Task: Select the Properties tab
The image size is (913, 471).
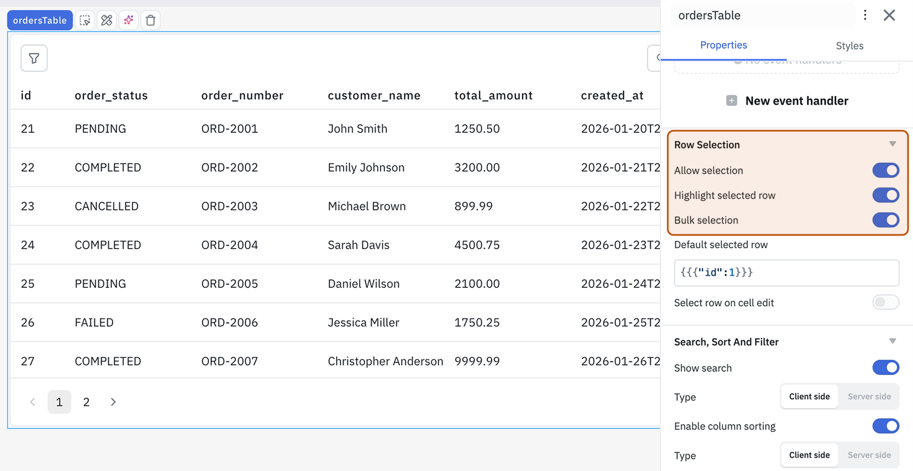Action: point(723,45)
